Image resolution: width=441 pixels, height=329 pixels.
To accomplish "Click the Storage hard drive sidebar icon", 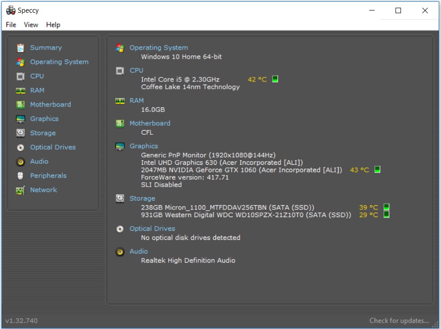I will pos(20,133).
